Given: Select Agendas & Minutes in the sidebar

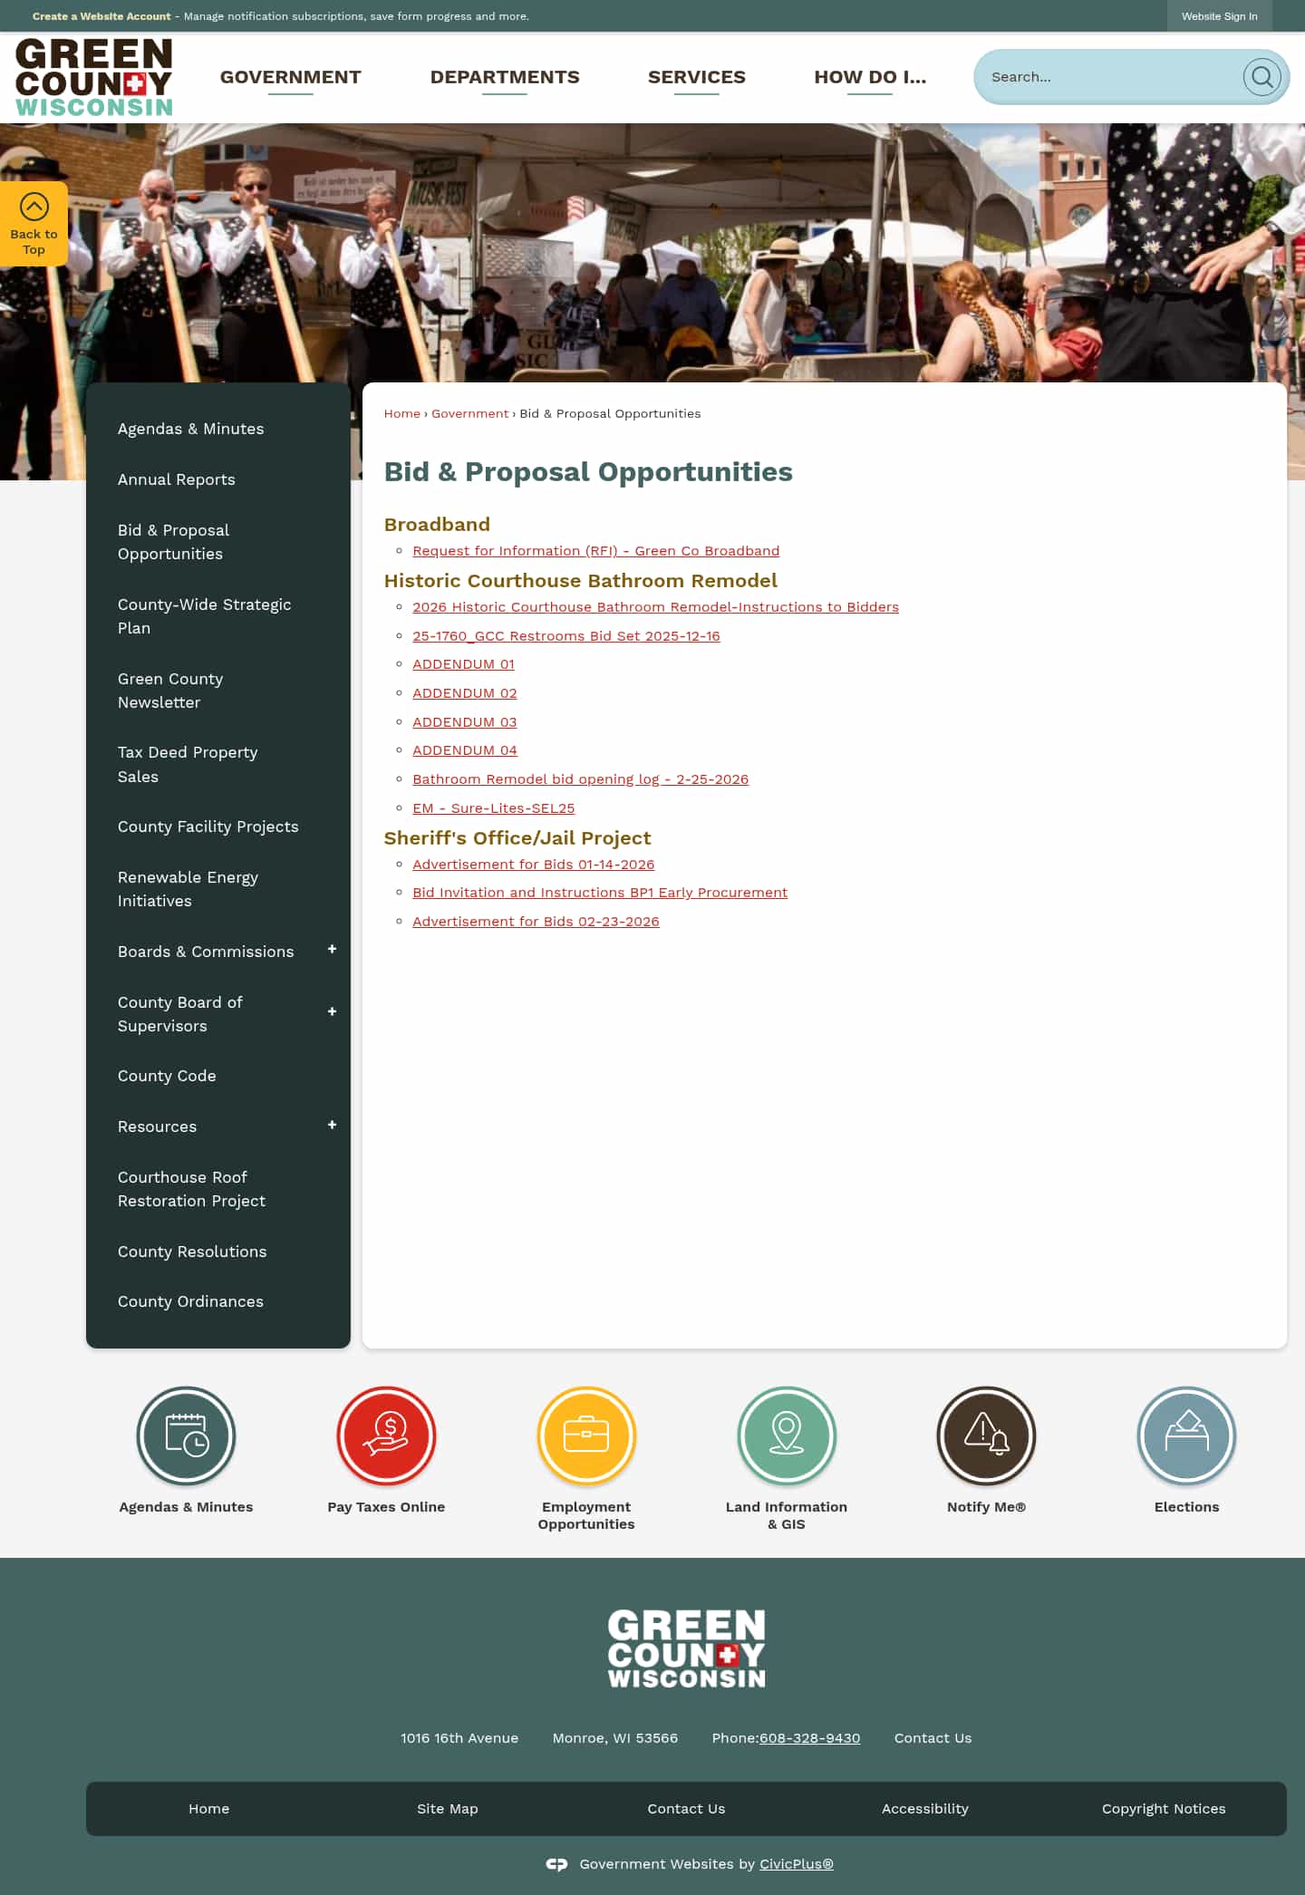Looking at the screenshot, I should [x=191, y=429].
